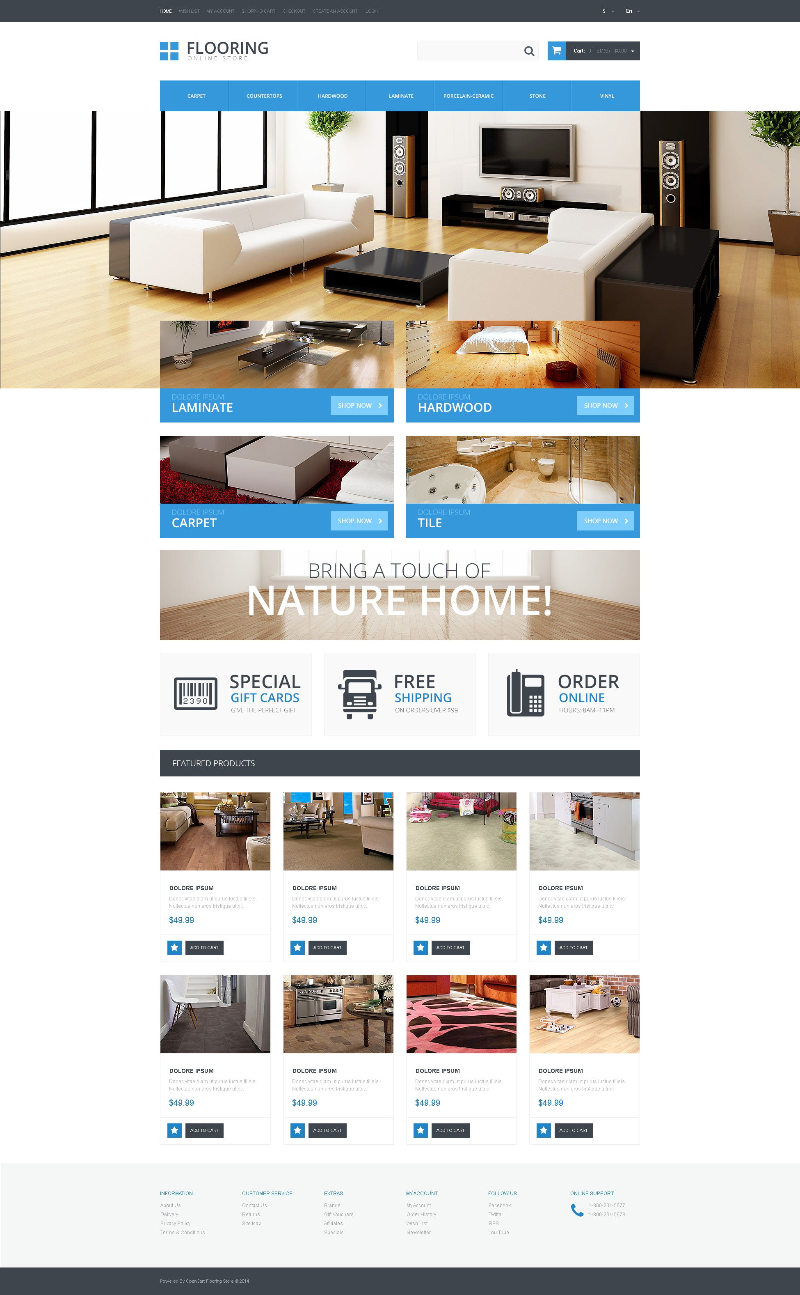Click the free shipping truck icon
Image resolution: width=800 pixels, height=1295 pixels.
point(359,691)
